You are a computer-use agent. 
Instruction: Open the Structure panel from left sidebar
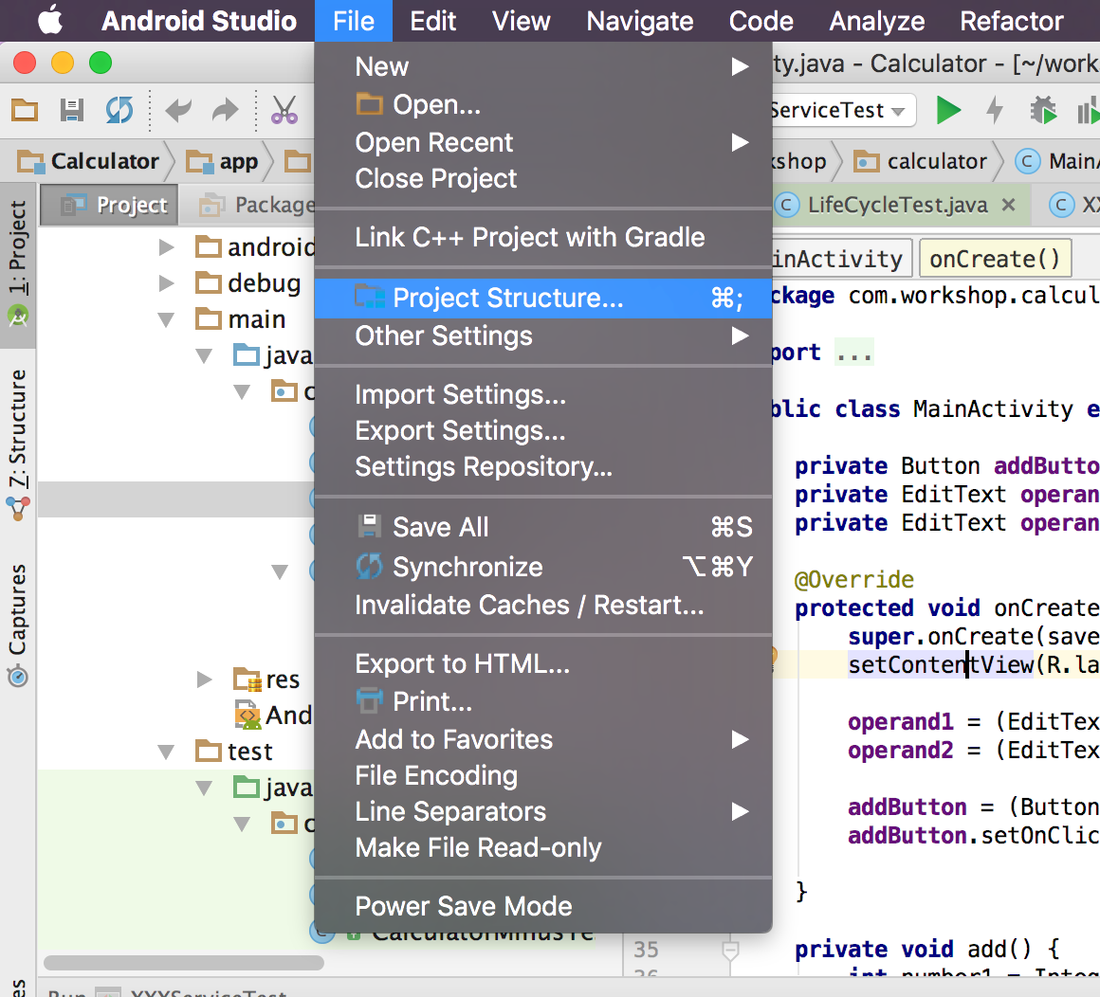21,431
